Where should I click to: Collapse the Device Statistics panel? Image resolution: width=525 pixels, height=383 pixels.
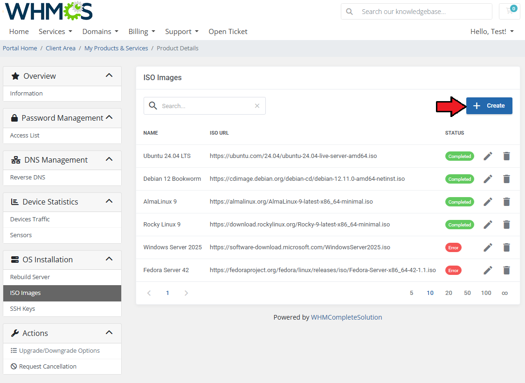pos(109,201)
